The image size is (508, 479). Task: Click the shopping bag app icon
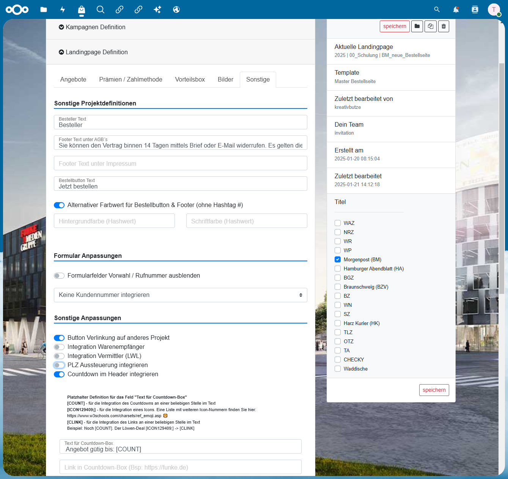point(82,9)
